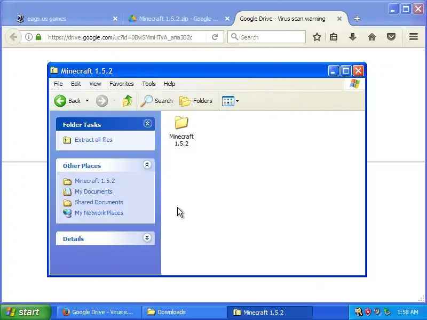This screenshot has width=427, height=320.
Task: Select the Minecraft 1.5.2 folder icon
Action: point(181,123)
